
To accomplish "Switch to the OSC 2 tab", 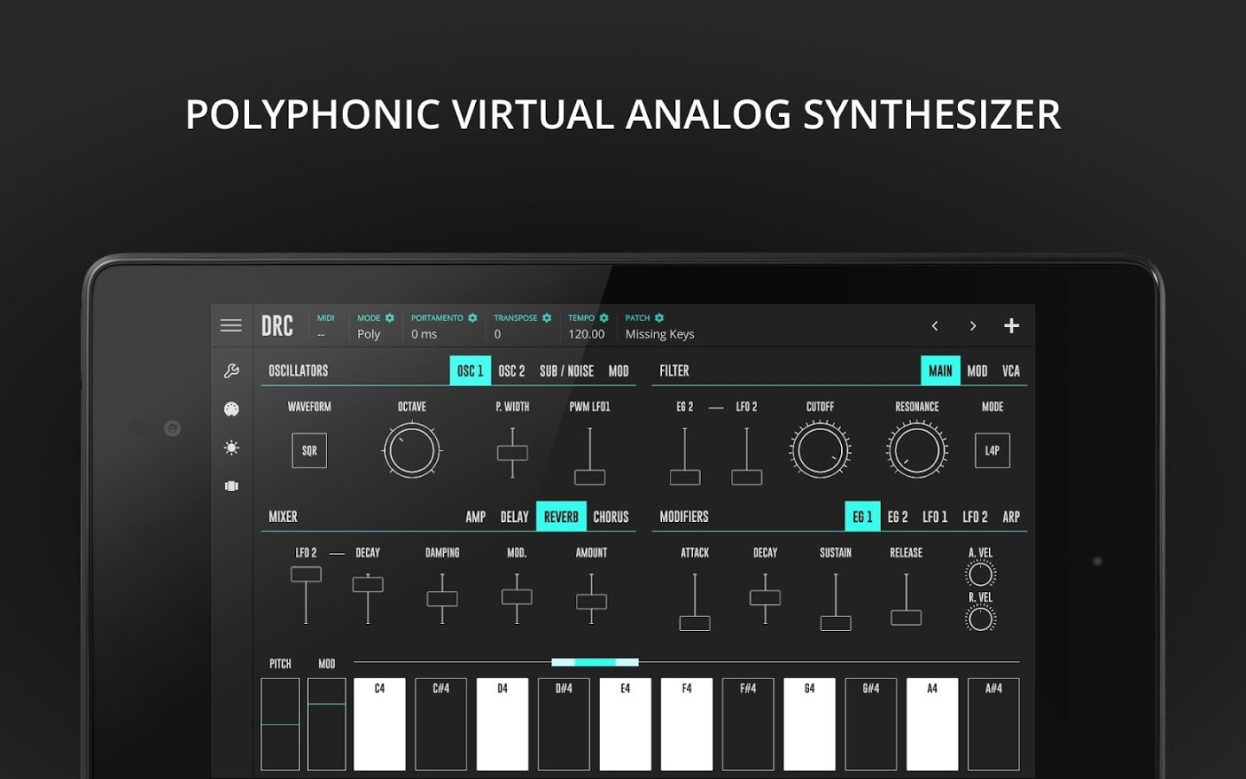I will point(512,370).
